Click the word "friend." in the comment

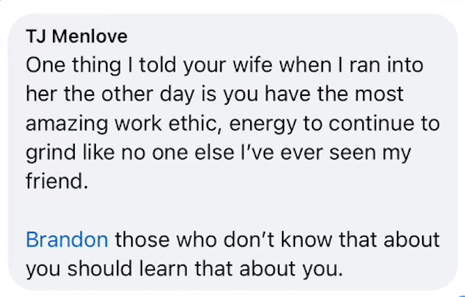pos(57,181)
